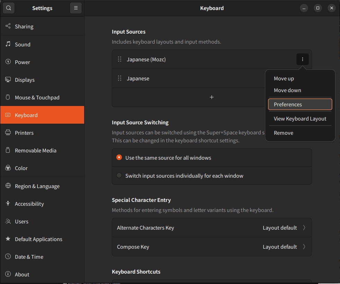
Task: Click the search icon in Settings header
Action: 8,8
